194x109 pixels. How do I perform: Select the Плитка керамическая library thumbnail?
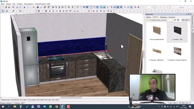coord(156,32)
